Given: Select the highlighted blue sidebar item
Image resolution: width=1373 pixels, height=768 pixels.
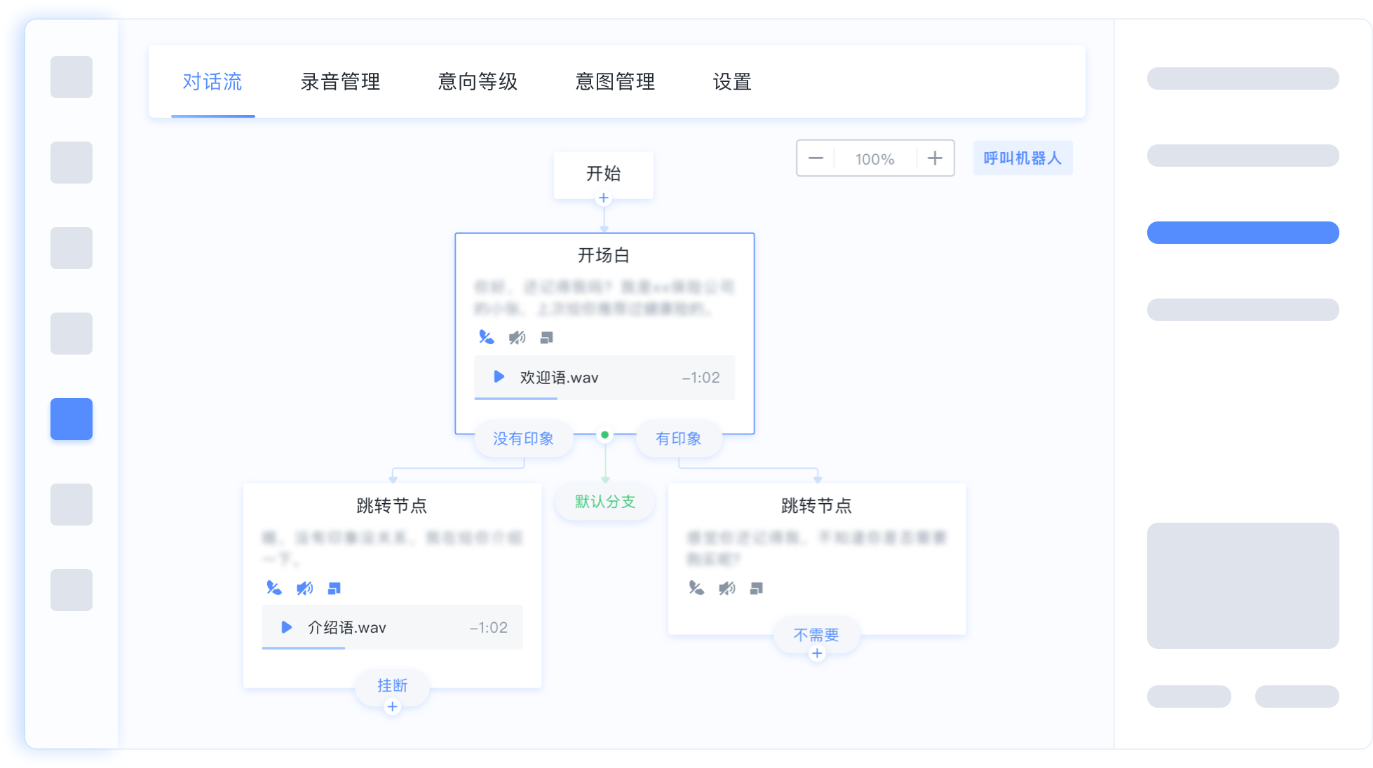Looking at the screenshot, I should pyautogui.click(x=72, y=419).
